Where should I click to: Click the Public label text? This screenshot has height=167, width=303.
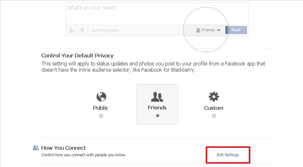tap(101, 108)
